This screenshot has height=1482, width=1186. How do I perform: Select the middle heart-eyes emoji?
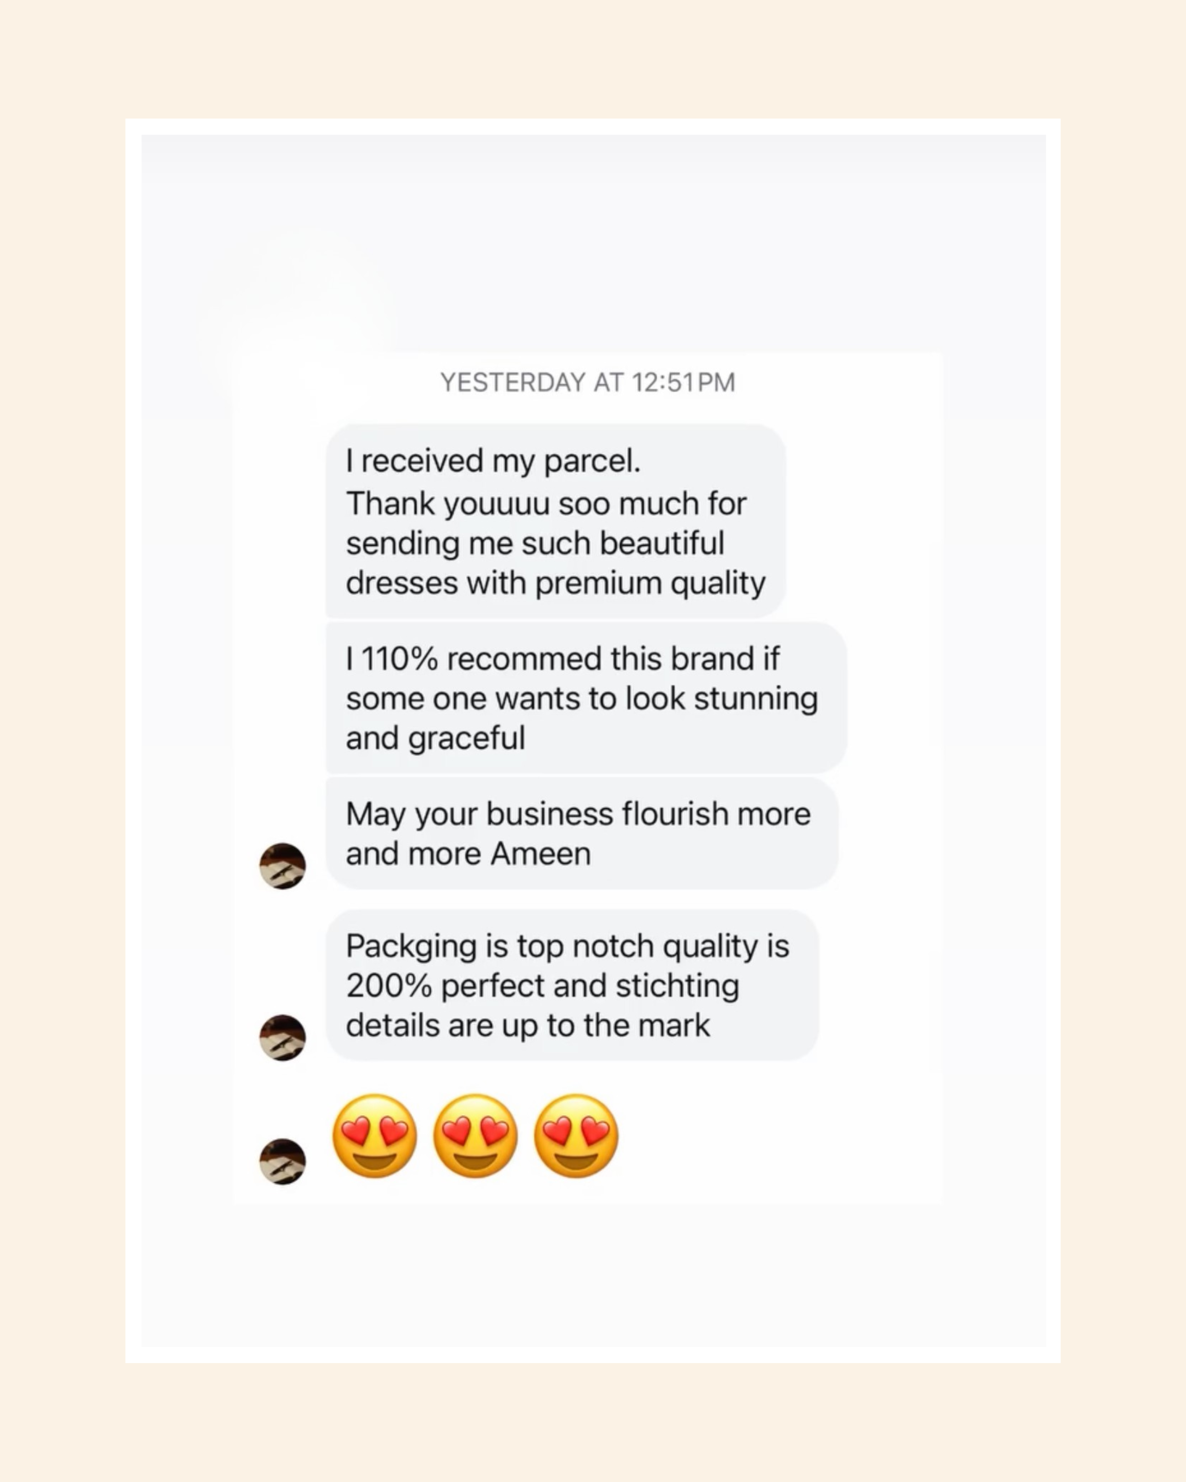[x=475, y=1135]
